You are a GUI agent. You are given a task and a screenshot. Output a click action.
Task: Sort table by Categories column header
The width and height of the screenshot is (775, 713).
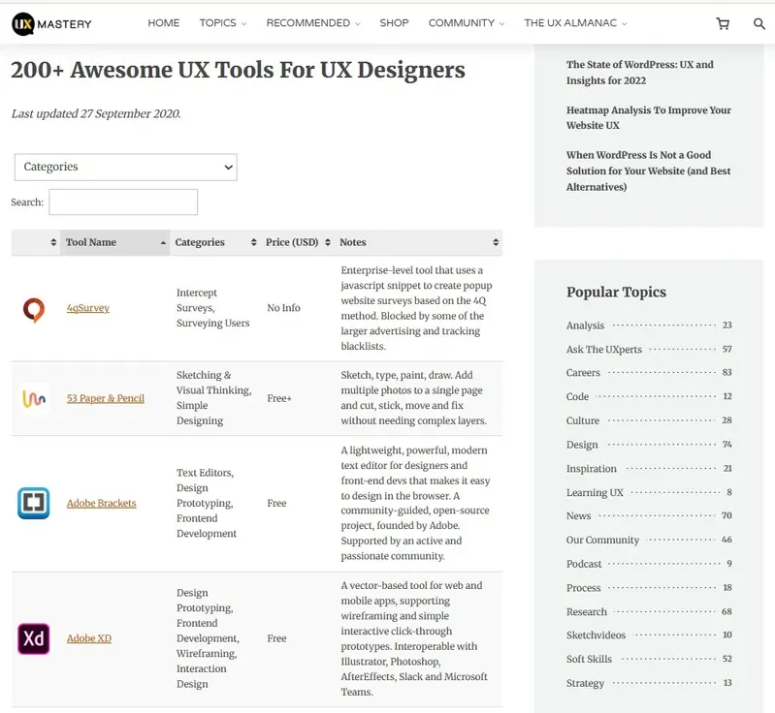pos(215,242)
